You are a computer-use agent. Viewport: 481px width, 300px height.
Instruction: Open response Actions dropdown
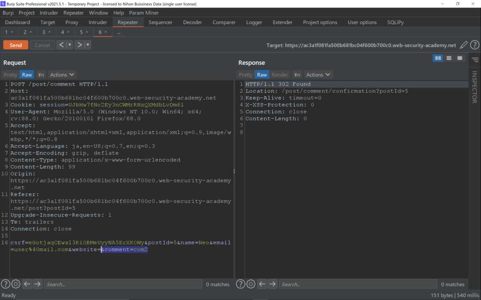pos(318,75)
